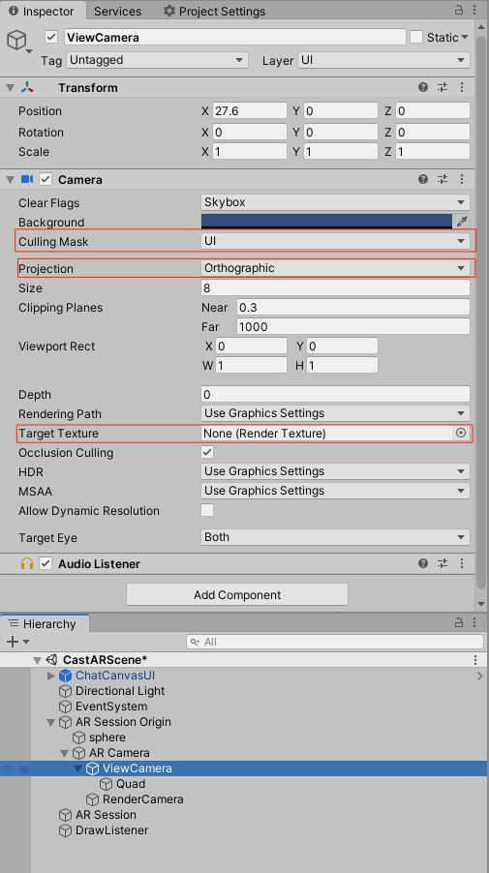Open Camera component more options menu
489x873 pixels.
(462, 179)
